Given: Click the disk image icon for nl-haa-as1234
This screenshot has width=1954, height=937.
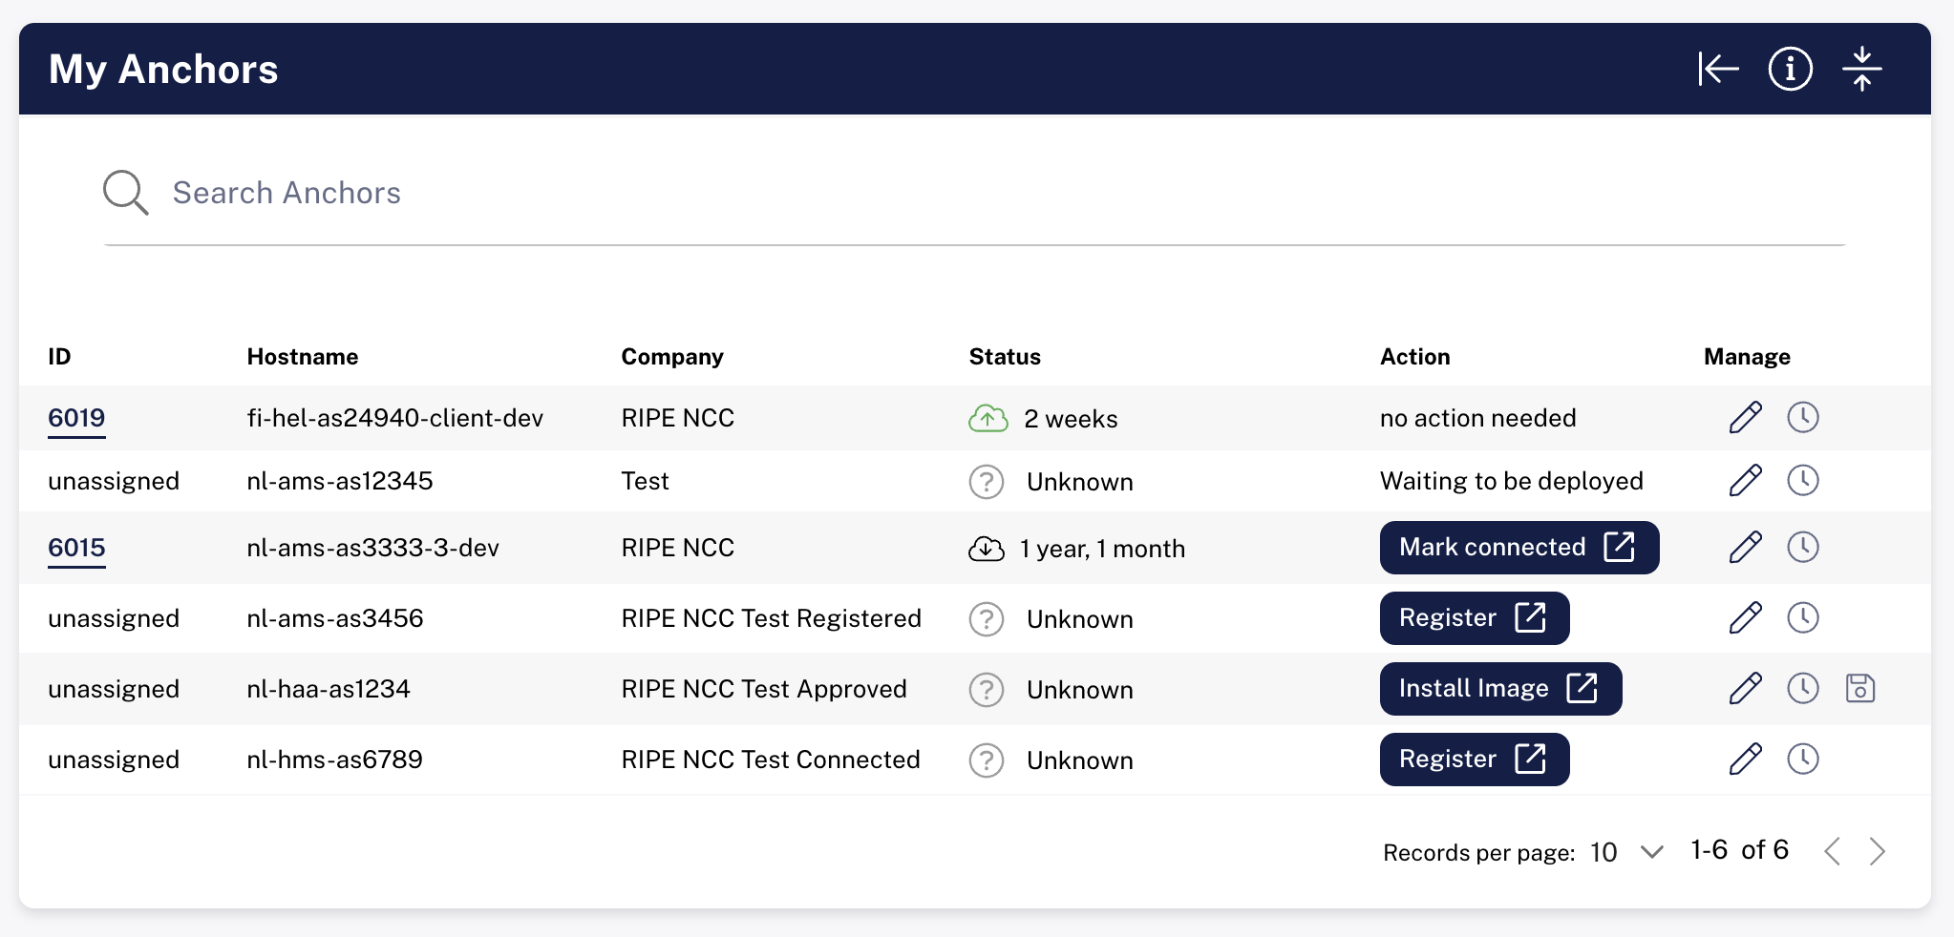Looking at the screenshot, I should coord(1859,689).
